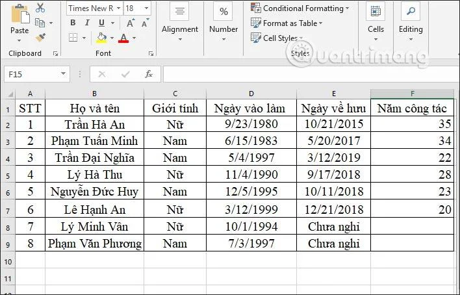Open the Alignment group button
Image resolution: width=460 pixels, height=295 pixels.
(179, 11)
